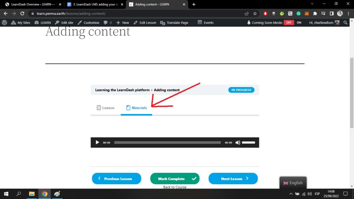This screenshot has width=354, height=199.
Task: Open the New content menu in admin bar
Action: 123,22
